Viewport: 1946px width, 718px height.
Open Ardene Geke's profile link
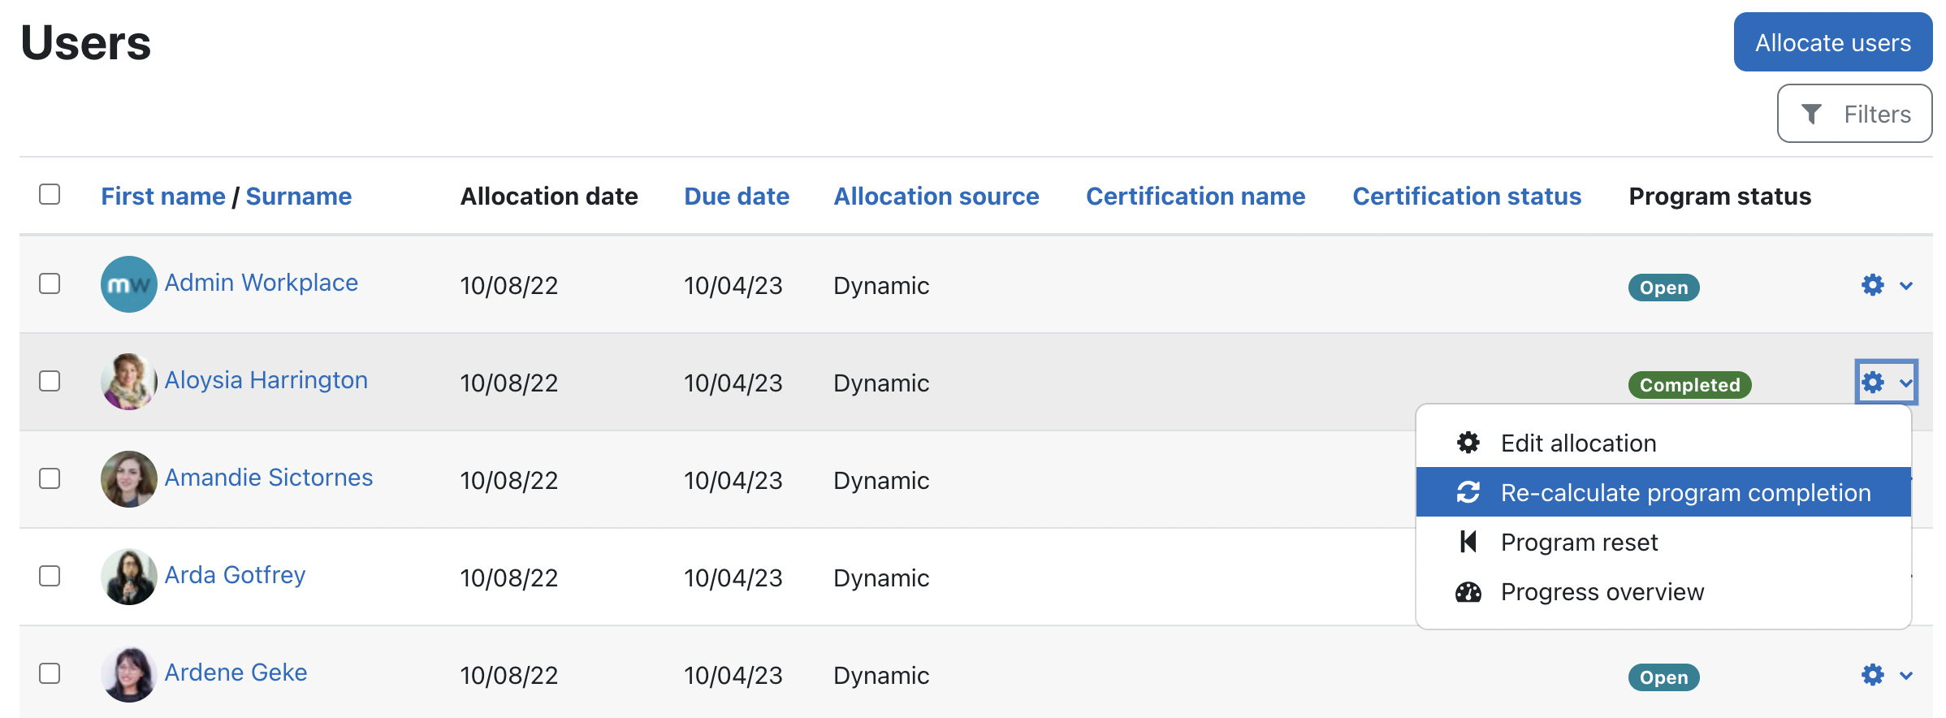(x=236, y=673)
